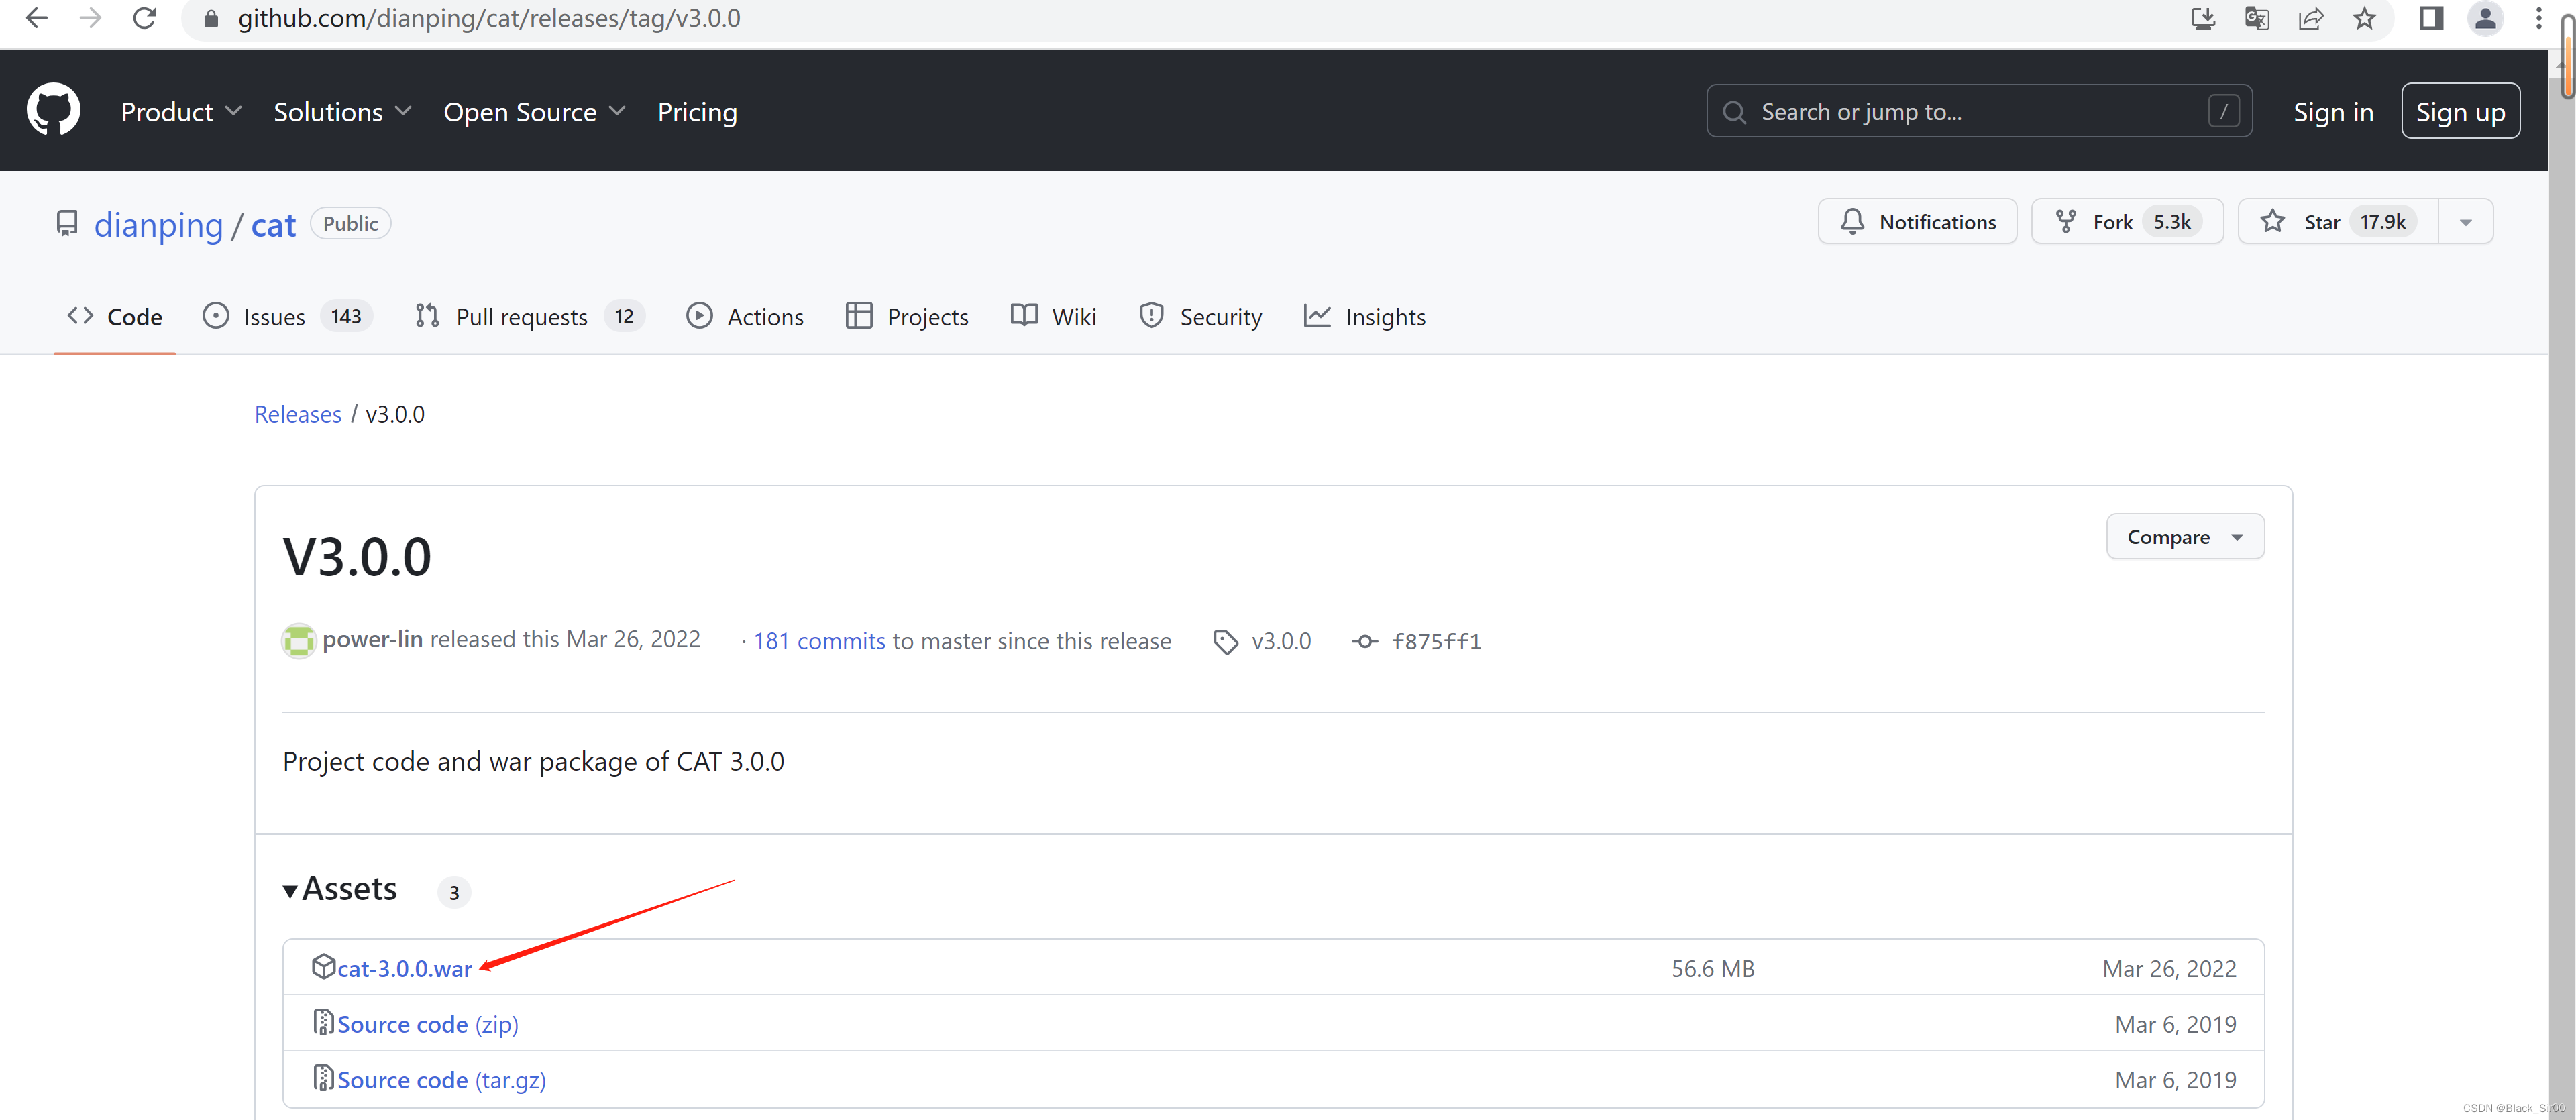Click the browser share icon
The height and width of the screenshot is (1120, 2576).
tap(2311, 18)
